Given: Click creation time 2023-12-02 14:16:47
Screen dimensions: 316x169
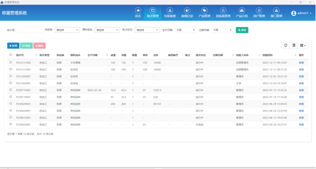Looking at the screenshot, I should click(x=274, y=83).
